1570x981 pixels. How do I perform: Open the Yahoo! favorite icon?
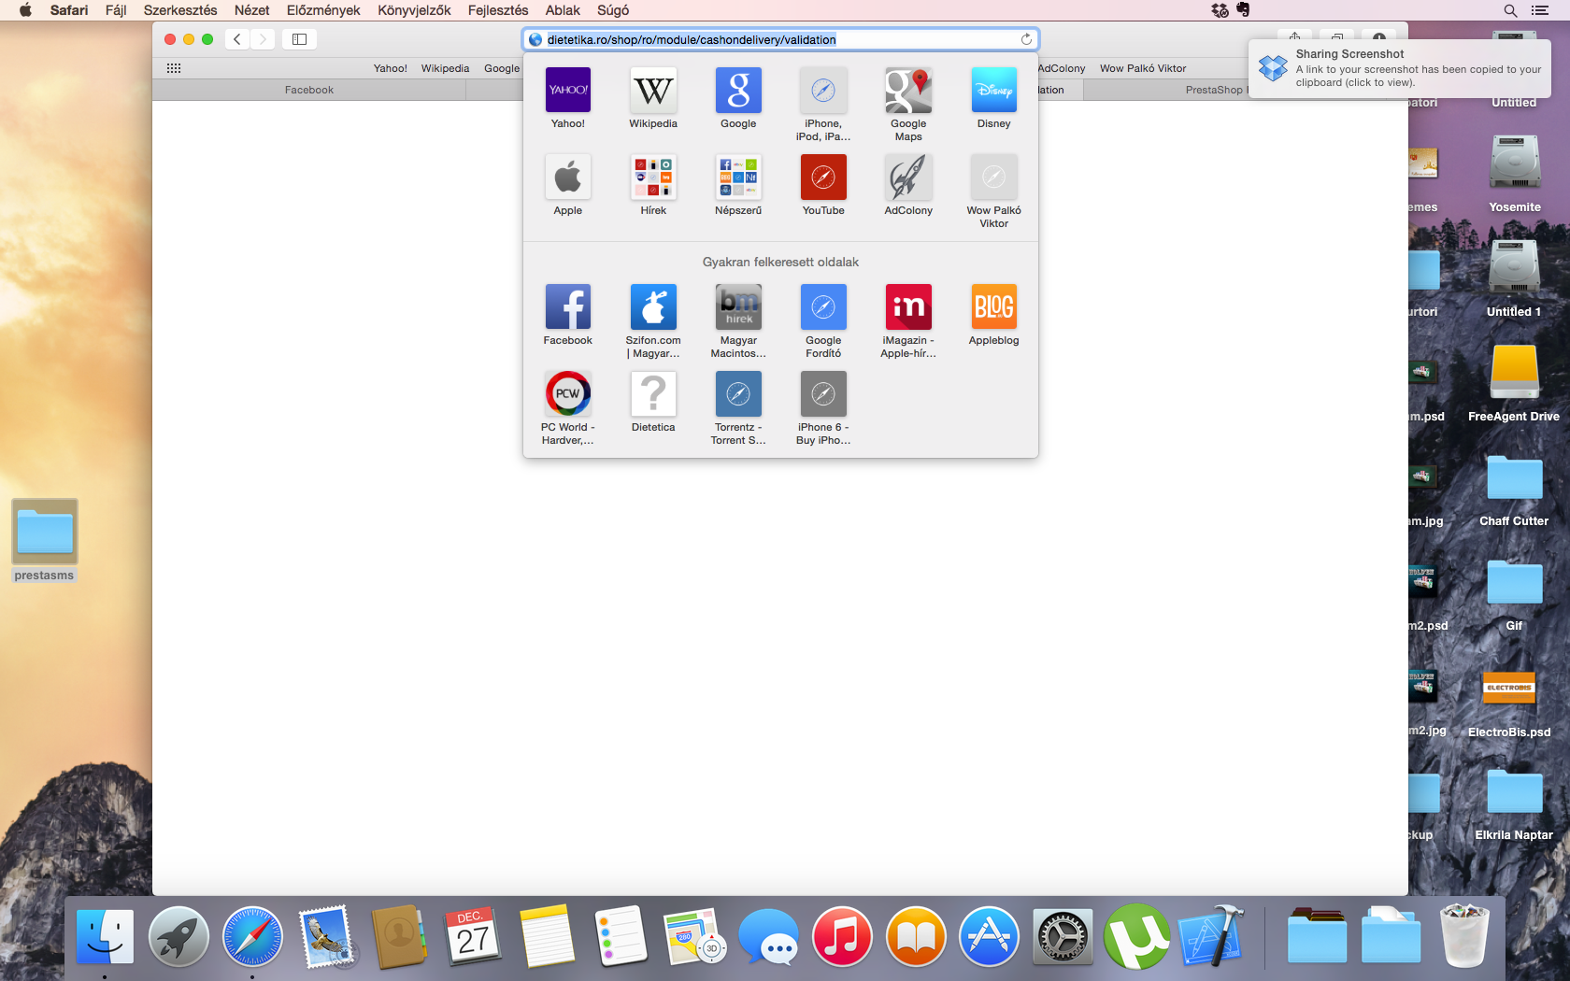point(568,90)
